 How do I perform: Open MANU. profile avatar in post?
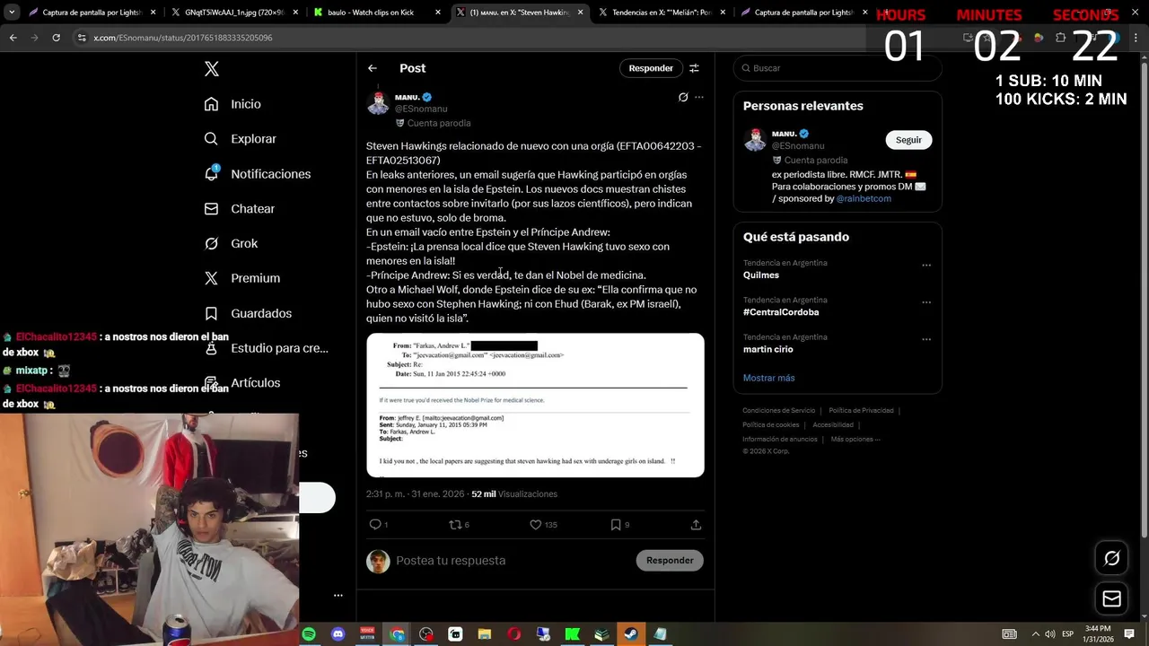378,102
